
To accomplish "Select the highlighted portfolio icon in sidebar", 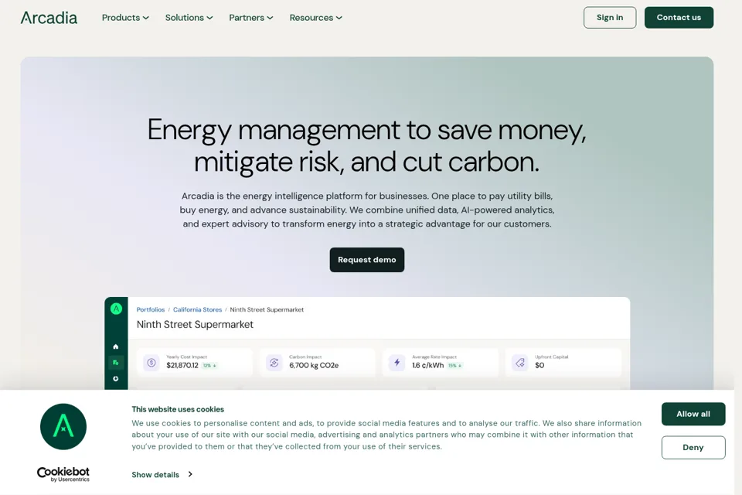I will (115, 363).
